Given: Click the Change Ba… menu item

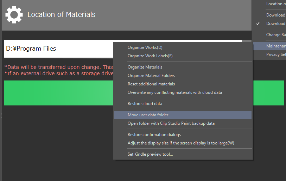Looking at the screenshot, I should 275,35.
